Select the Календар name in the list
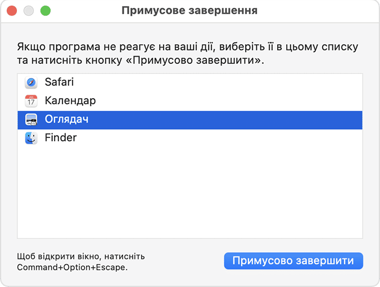This screenshot has width=380, height=287. click(70, 101)
